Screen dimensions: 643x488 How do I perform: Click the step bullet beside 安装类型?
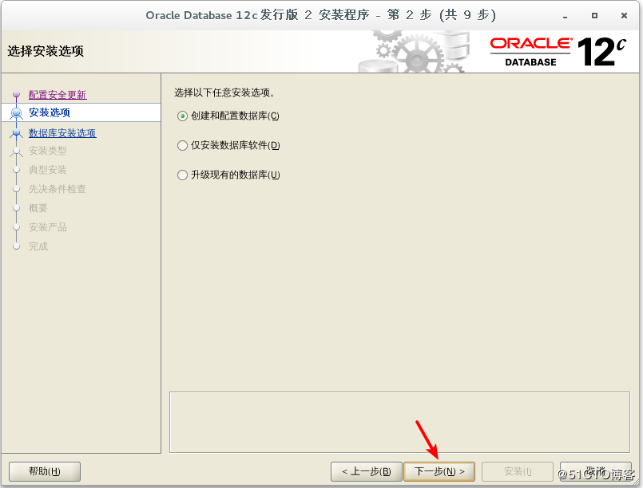[x=17, y=151]
